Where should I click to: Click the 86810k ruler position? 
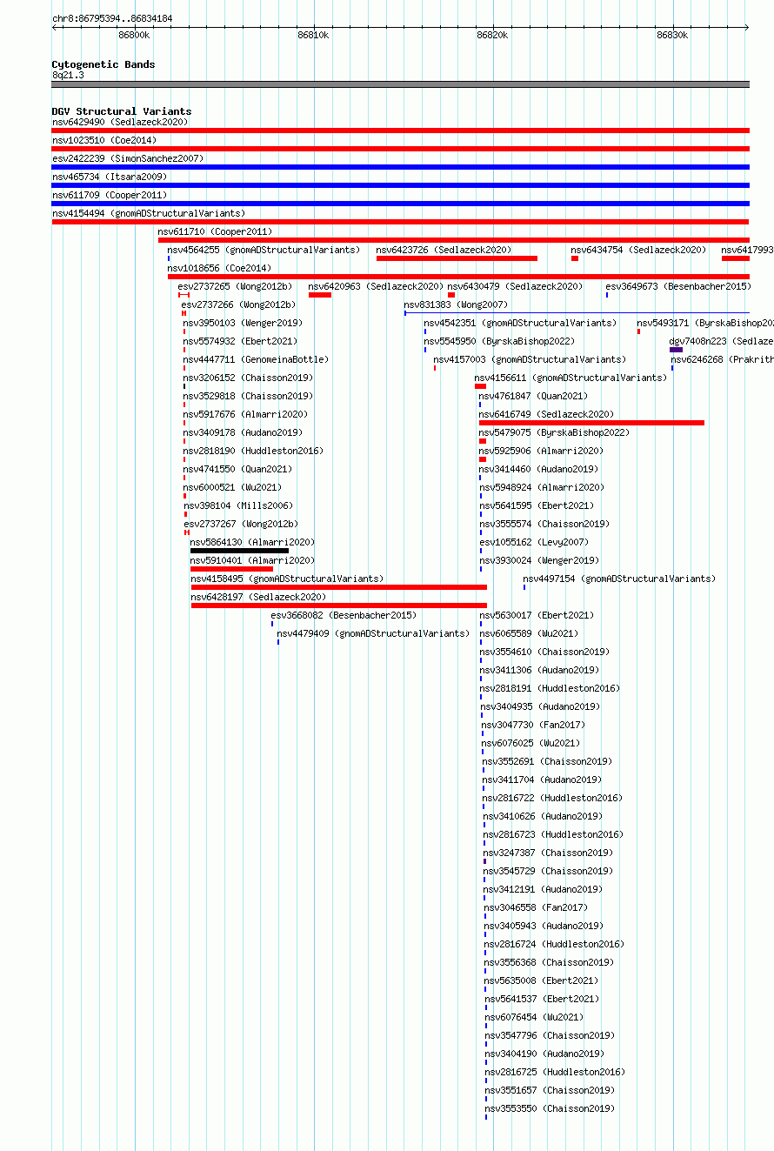pyautogui.click(x=313, y=36)
